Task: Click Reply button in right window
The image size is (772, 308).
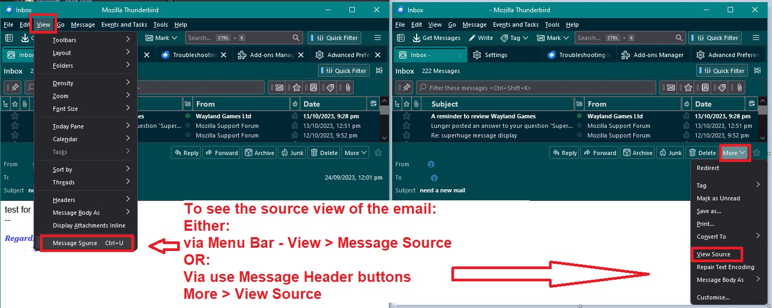Action: coord(565,153)
